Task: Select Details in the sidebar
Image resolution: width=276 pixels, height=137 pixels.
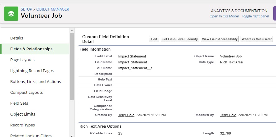Action: pyautogui.click(x=16, y=38)
